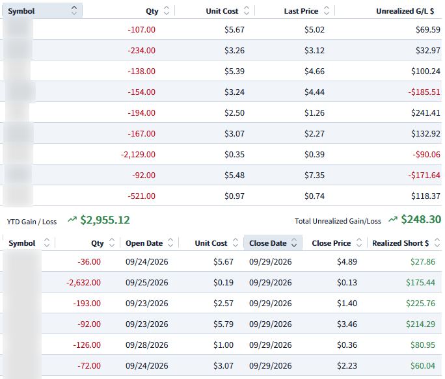Sort positions by Unit Cost arrows
445x379 pixels.
point(247,11)
